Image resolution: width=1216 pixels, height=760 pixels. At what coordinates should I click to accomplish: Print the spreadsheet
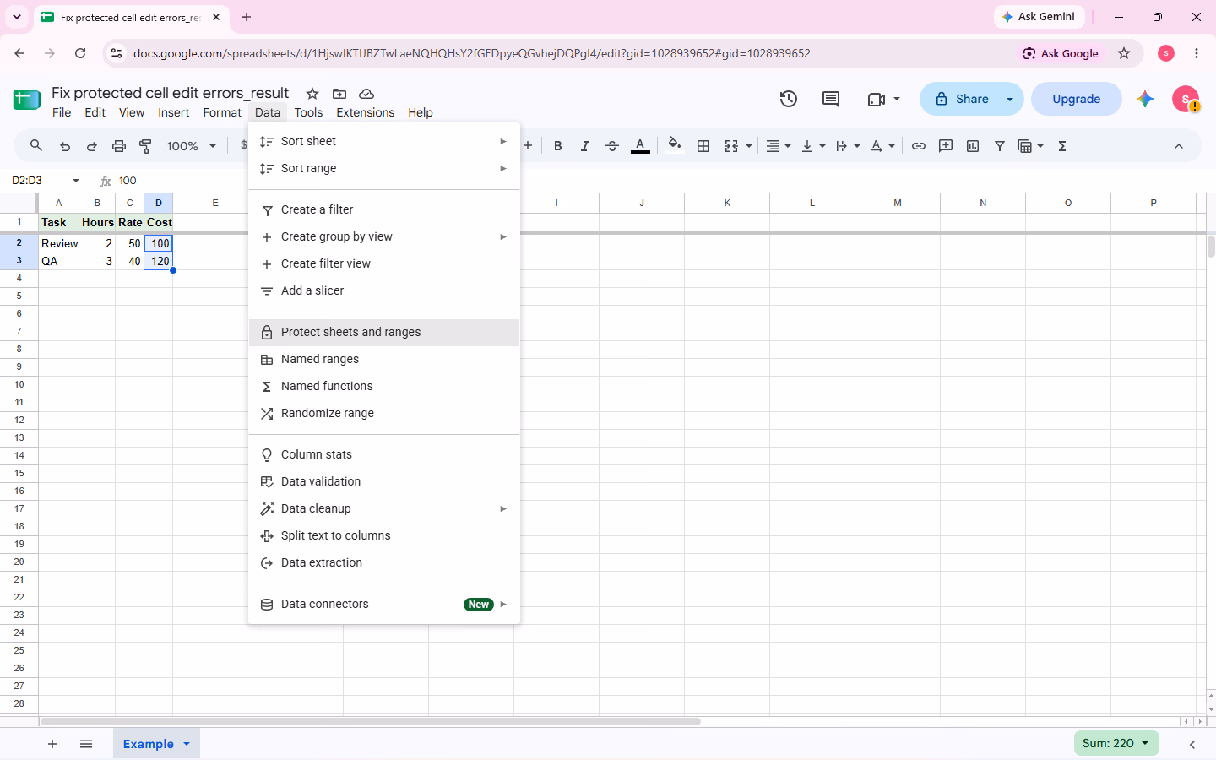coord(119,146)
